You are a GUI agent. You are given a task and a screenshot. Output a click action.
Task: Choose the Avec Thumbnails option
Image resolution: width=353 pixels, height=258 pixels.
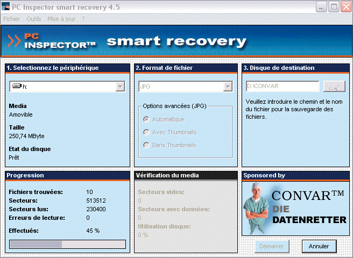click(146, 132)
